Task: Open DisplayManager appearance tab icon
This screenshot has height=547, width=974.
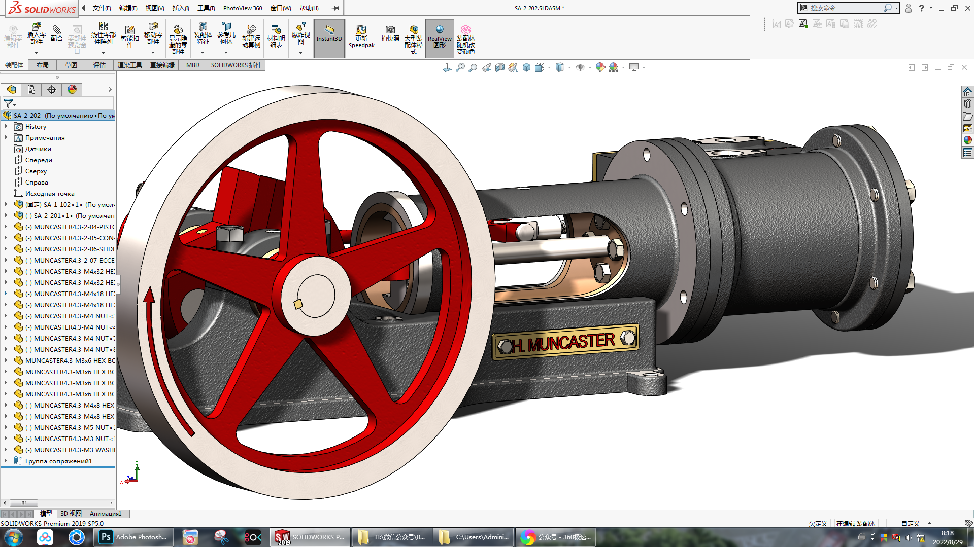Action: coord(72,90)
